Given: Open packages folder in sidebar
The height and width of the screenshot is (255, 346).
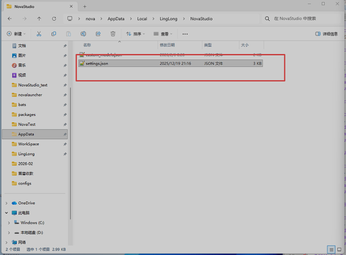Looking at the screenshot, I should pos(27,114).
